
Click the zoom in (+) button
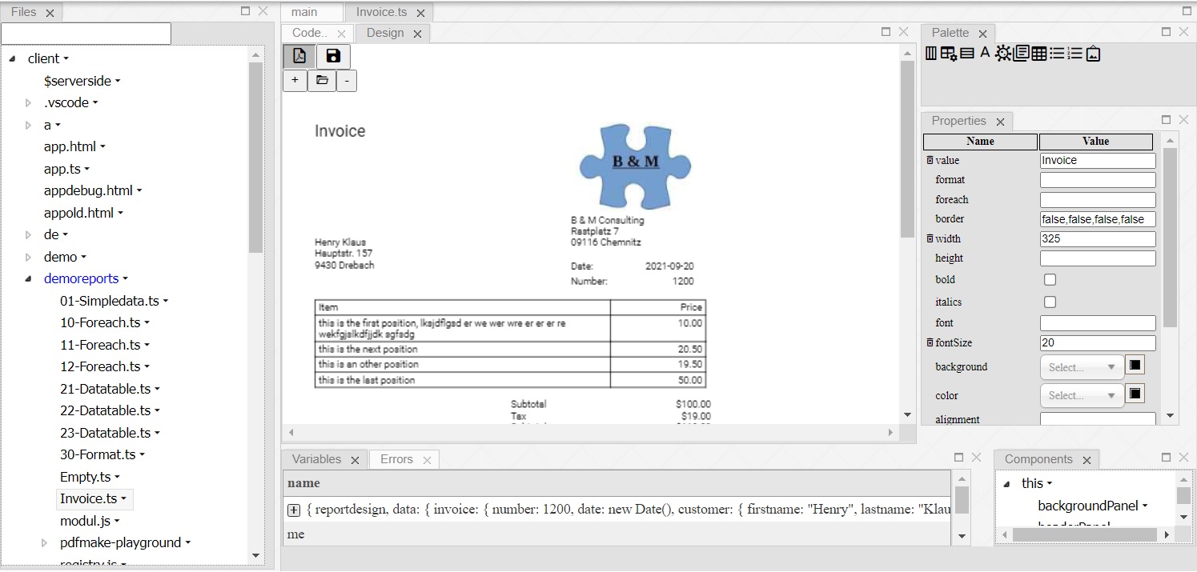(x=294, y=80)
